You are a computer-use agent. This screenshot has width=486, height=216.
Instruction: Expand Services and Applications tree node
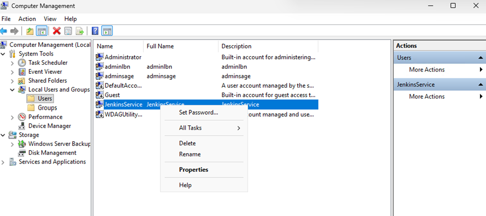click(x=3, y=162)
